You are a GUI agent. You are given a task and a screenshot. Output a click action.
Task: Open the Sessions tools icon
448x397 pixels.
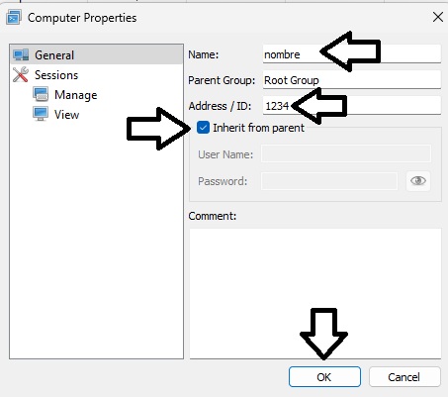tap(21, 74)
